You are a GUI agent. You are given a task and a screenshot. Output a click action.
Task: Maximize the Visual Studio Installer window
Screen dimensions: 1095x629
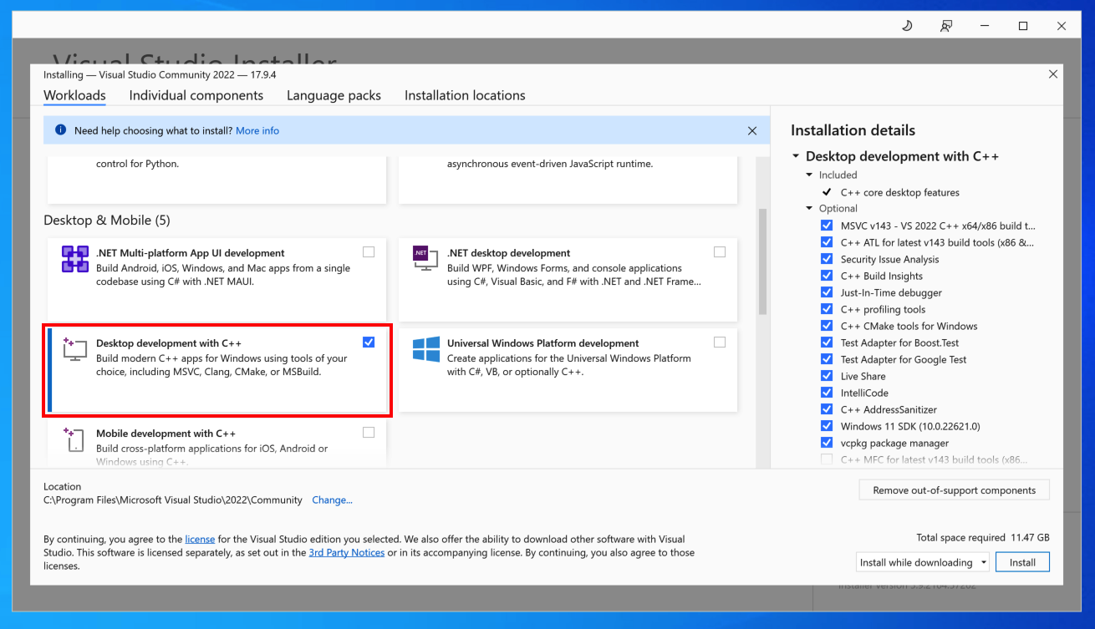[x=1023, y=26]
